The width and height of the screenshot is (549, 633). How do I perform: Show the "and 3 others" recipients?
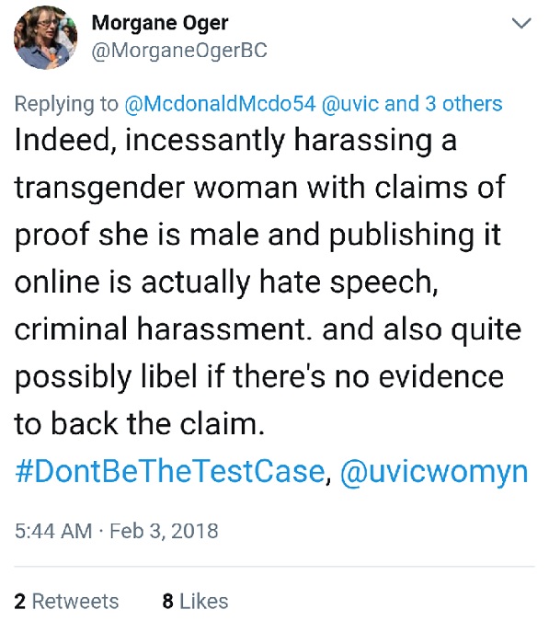[x=443, y=104]
